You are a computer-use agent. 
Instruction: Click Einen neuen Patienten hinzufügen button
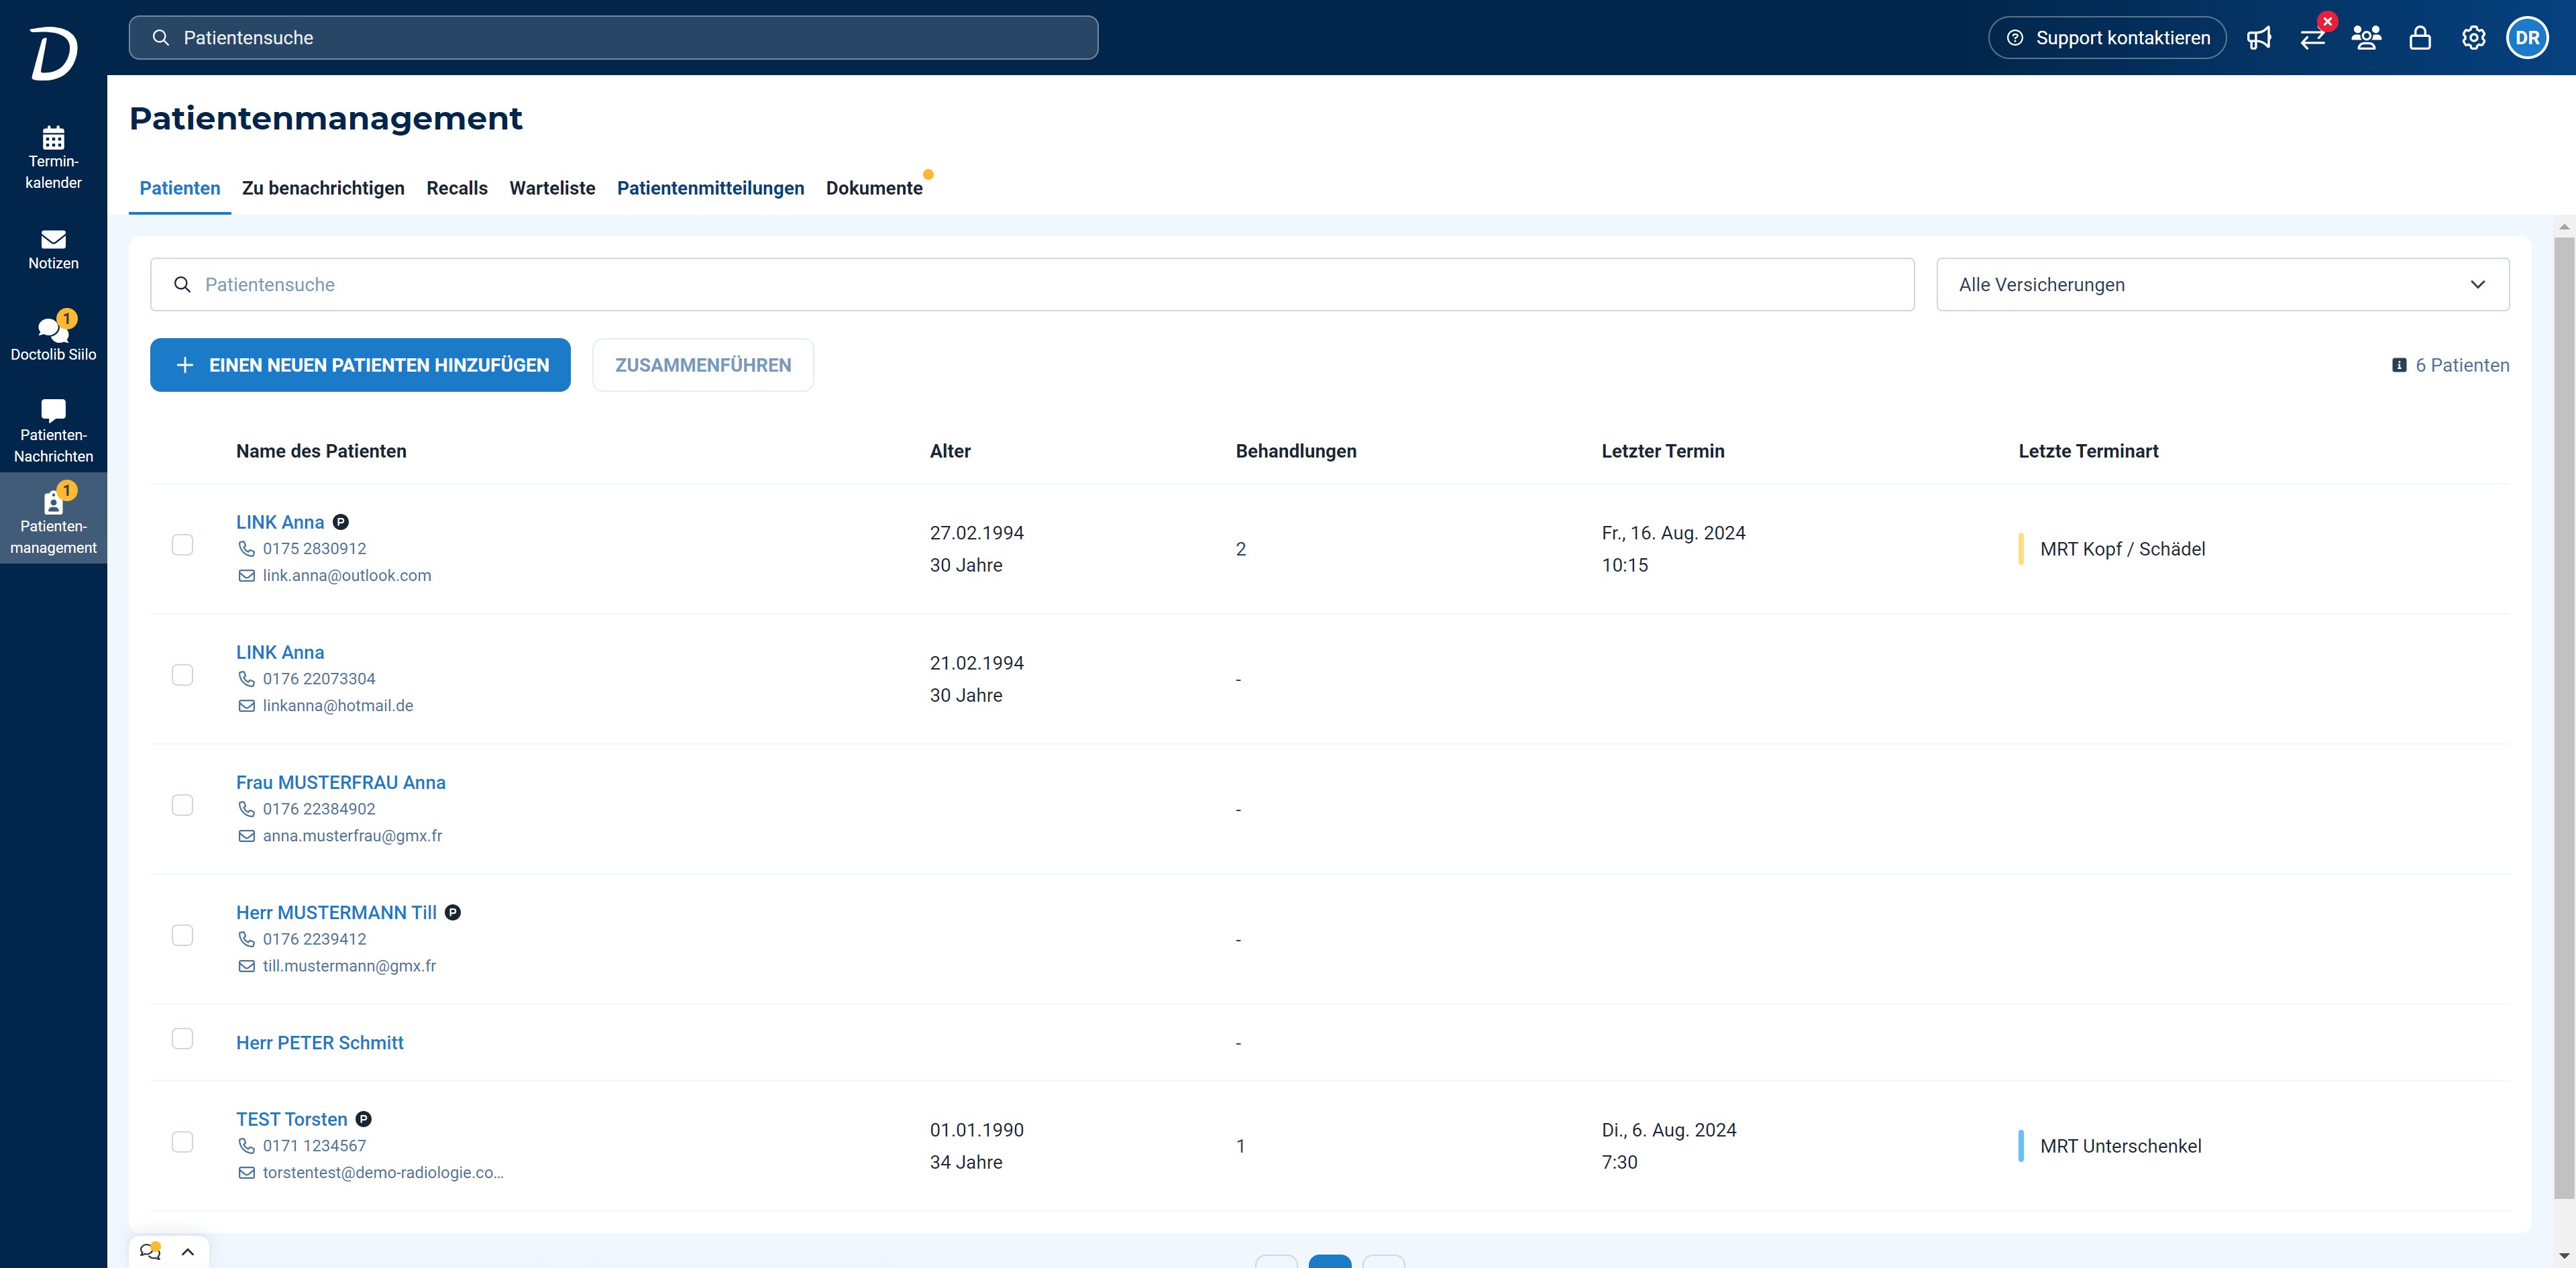(360, 365)
